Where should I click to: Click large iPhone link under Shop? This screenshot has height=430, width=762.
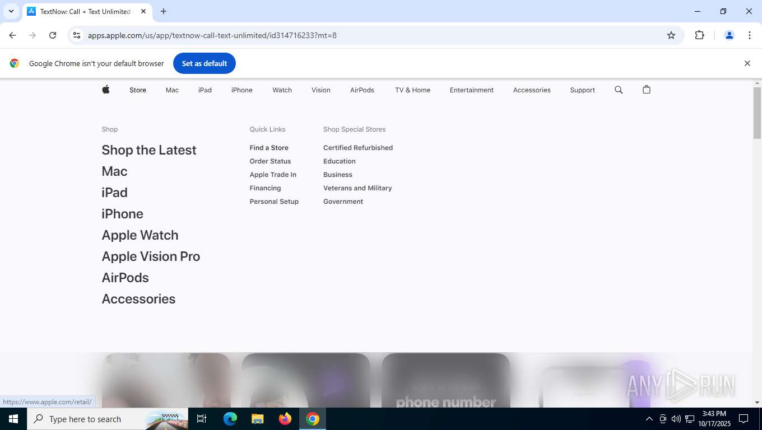point(122,214)
